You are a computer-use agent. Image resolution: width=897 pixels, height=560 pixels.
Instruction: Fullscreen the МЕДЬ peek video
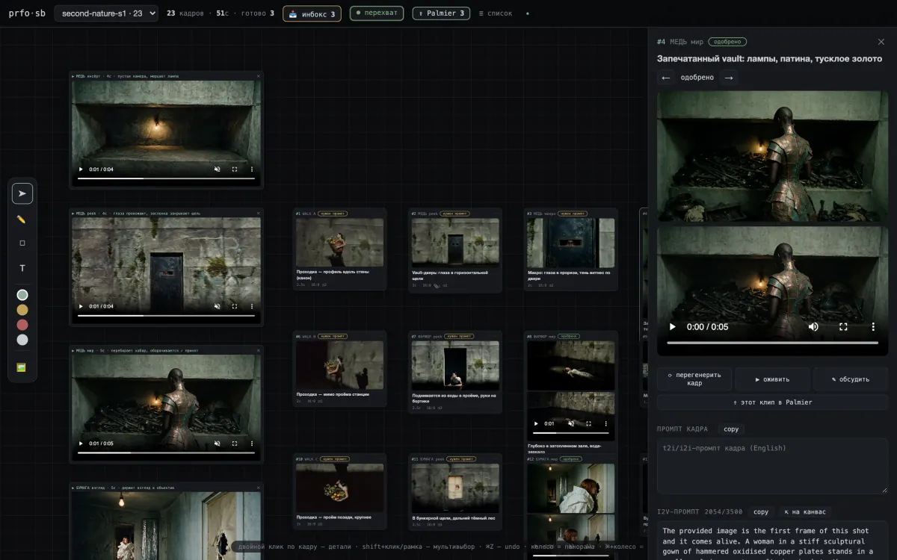pos(235,306)
